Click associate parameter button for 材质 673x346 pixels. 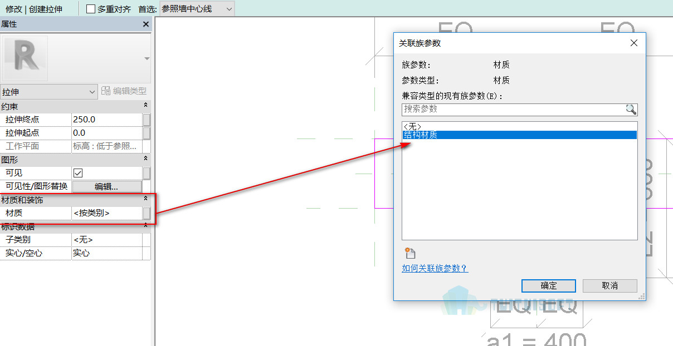coord(147,213)
